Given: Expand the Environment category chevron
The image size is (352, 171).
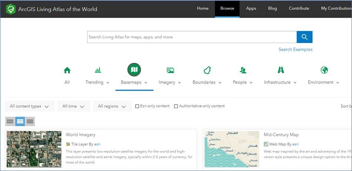Looking at the screenshot, I should point(338,83).
